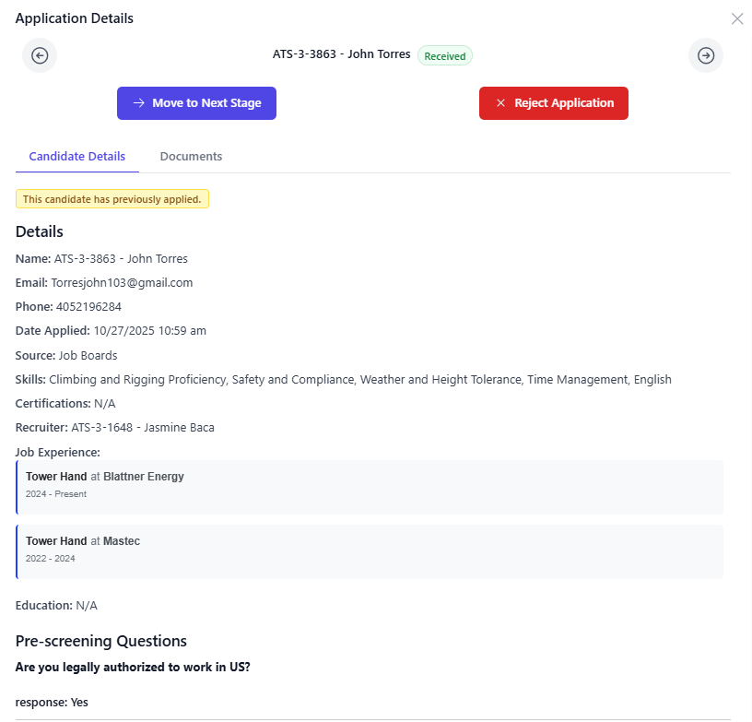Click the Pre-screening Questions heading
The image size is (752, 722).
pyautogui.click(x=101, y=642)
